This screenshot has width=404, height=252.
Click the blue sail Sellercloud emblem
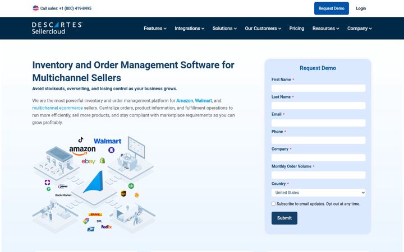pyautogui.click(x=94, y=182)
